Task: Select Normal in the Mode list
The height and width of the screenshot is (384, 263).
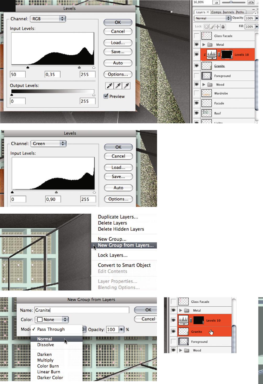Action: pos(57,339)
